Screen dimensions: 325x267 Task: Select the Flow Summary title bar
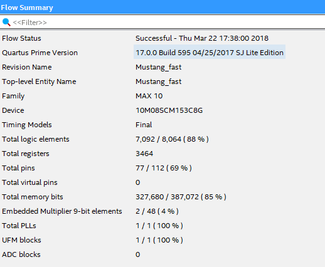coord(162,8)
